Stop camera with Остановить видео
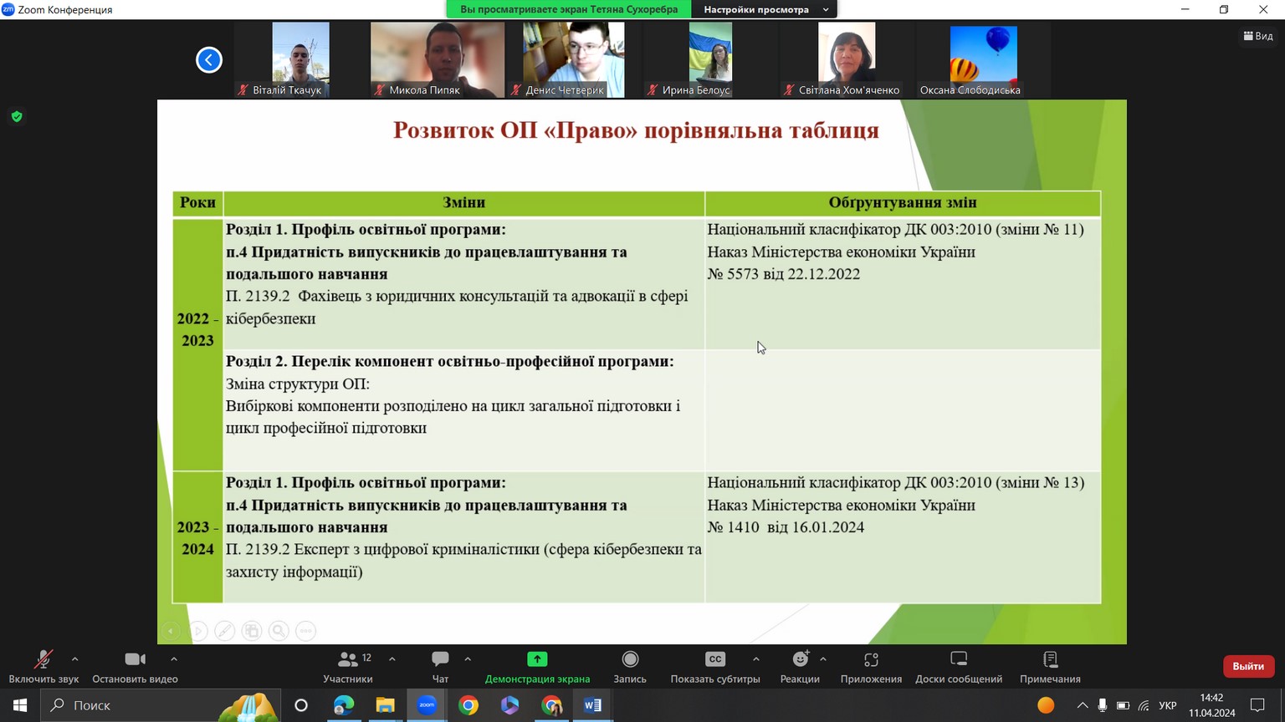1285x722 pixels. click(x=135, y=667)
